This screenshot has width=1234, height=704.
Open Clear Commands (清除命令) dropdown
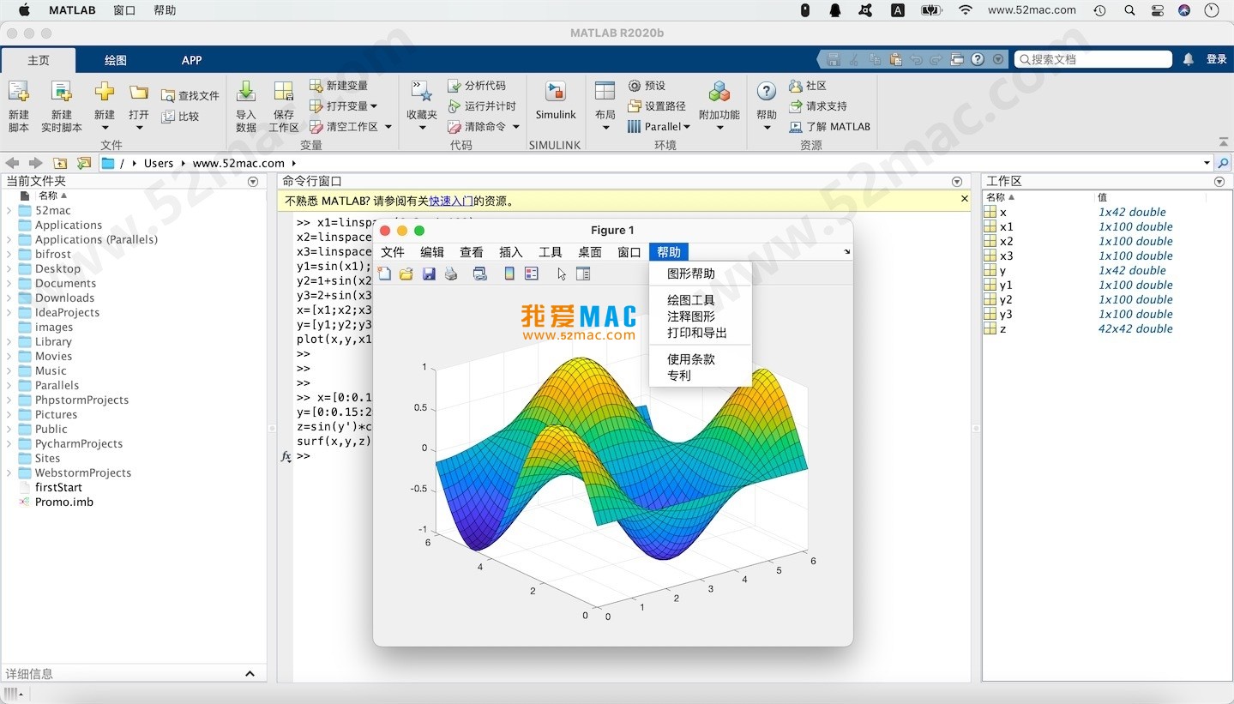[515, 127]
